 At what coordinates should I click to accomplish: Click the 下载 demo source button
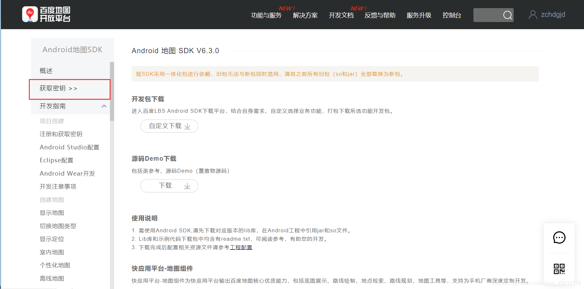(x=169, y=186)
